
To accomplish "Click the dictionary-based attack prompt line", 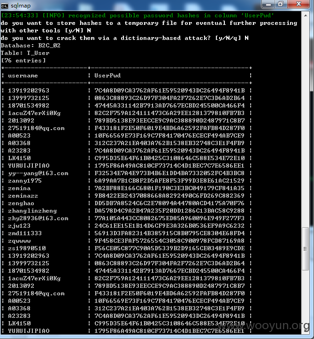I will click(x=124, y=38).
